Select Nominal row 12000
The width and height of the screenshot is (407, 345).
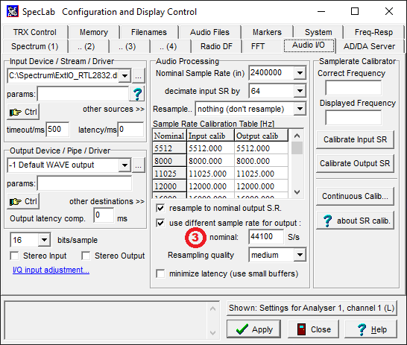[169, 186]
